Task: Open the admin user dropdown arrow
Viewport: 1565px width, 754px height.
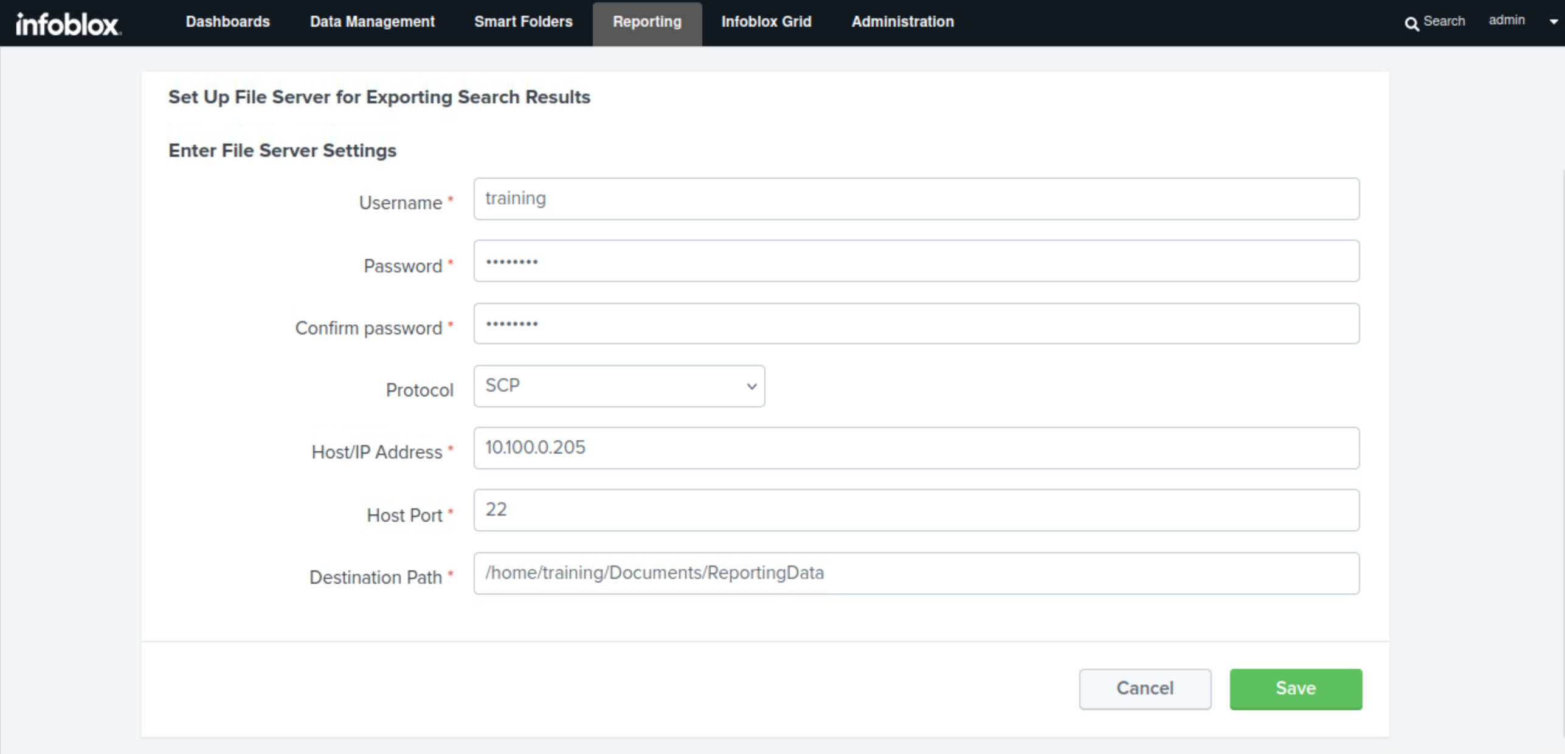Action: click(x=1553, y=22)
